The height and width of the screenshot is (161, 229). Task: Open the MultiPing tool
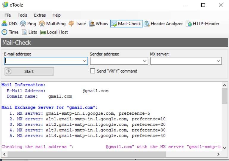click(x=52, y=24)
